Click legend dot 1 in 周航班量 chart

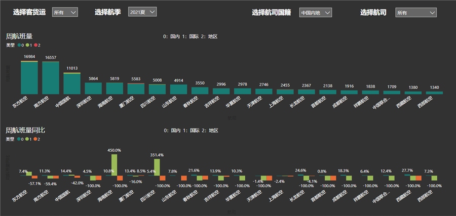pyautogui.click(x=28, y=46)
